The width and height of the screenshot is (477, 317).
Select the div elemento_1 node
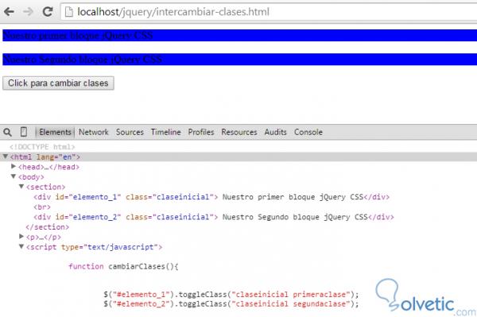tap(211, 197)
